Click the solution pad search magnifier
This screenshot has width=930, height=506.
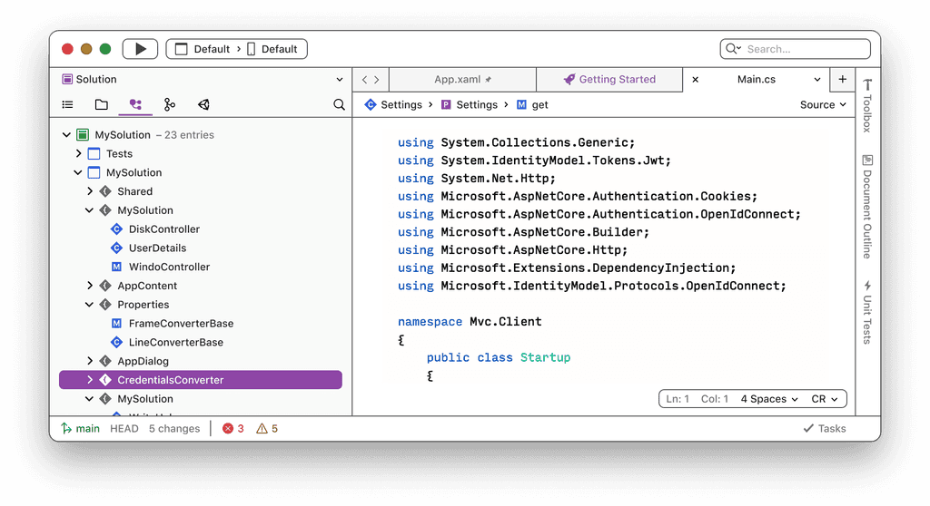340,105
